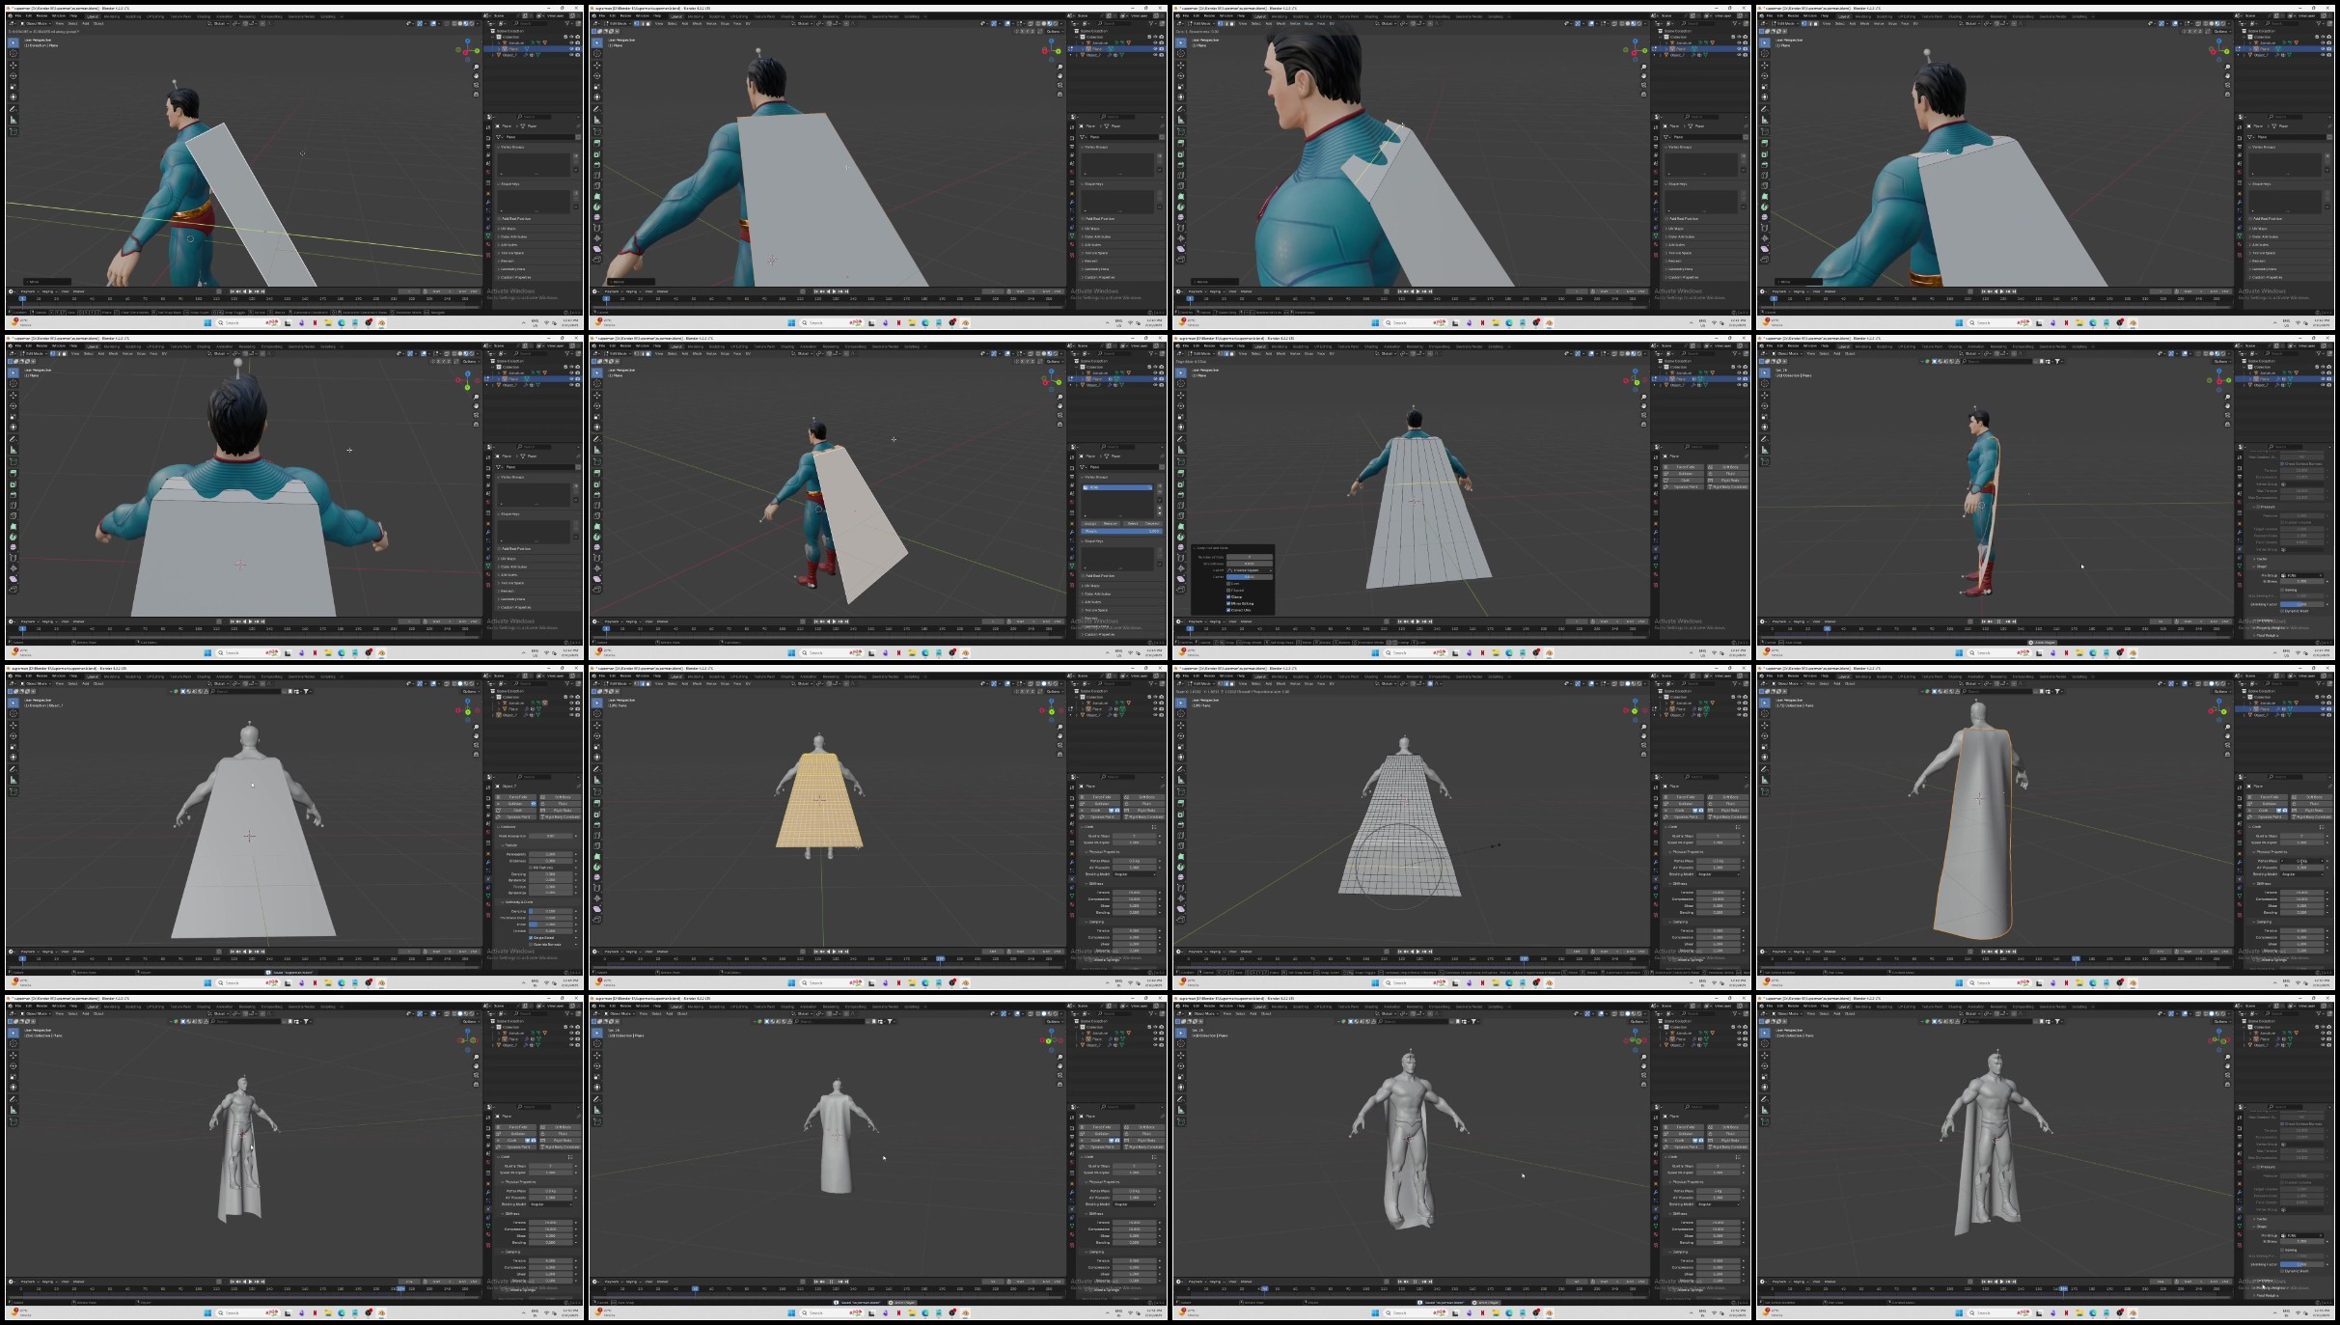Expand Geometry Data in head close-up frame
This screenshot has width=2340, height=1325.
pos(1680,269)
